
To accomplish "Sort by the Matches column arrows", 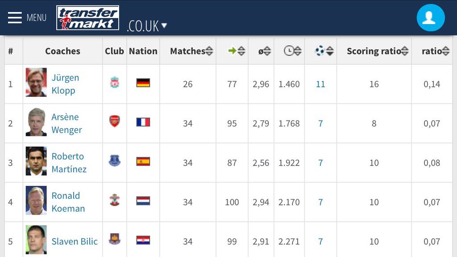I will point(209,51).
